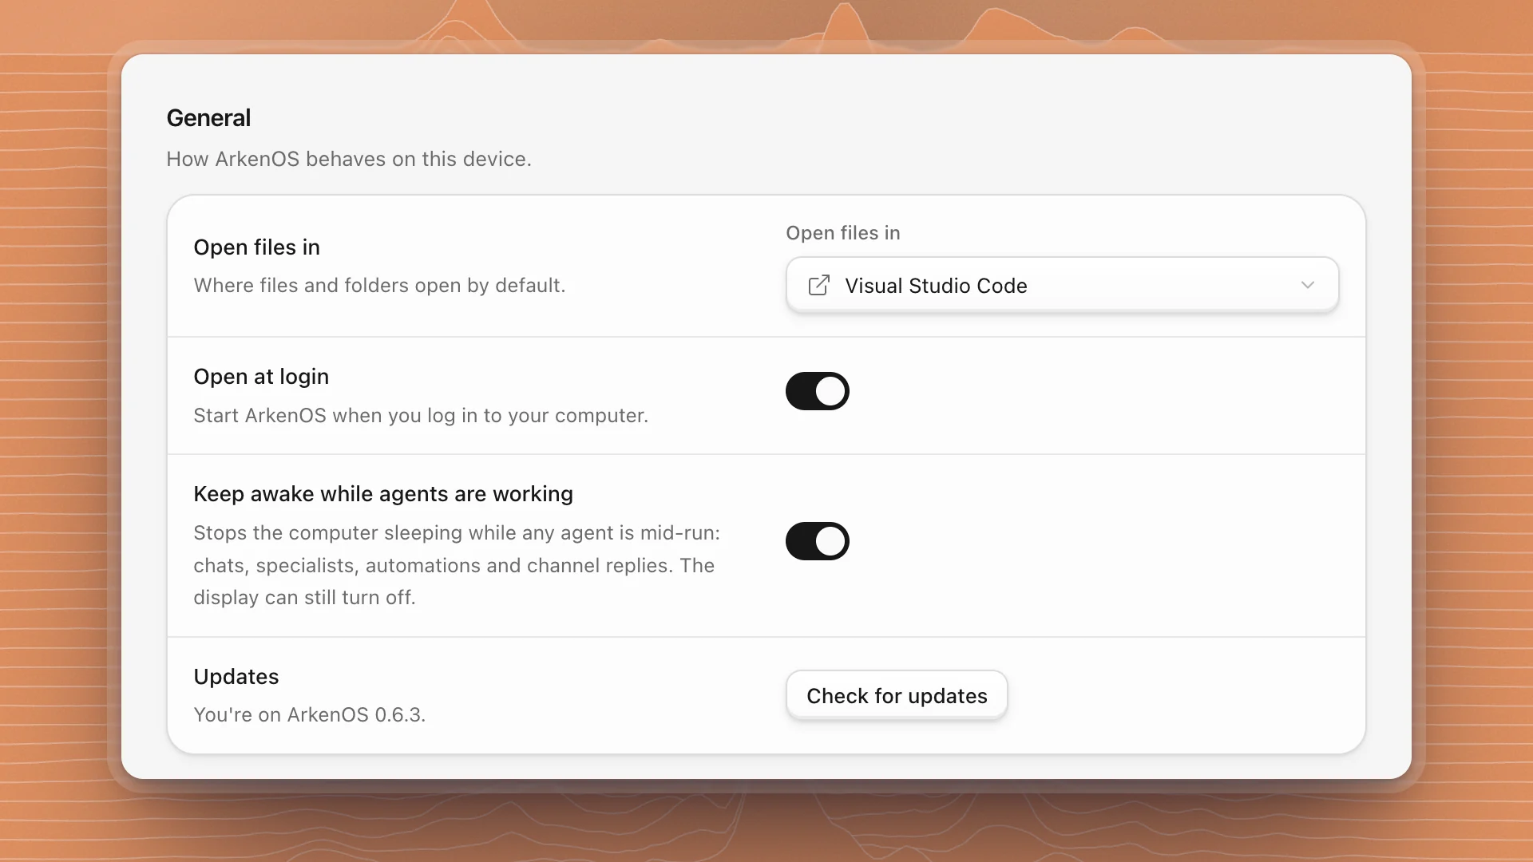This screenshot has width=1533, height=862.
Task: Click the General heading
Action: click(x=208, y=118)
